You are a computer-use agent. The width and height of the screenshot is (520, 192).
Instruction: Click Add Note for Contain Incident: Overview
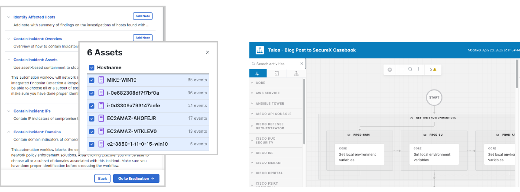143,38
